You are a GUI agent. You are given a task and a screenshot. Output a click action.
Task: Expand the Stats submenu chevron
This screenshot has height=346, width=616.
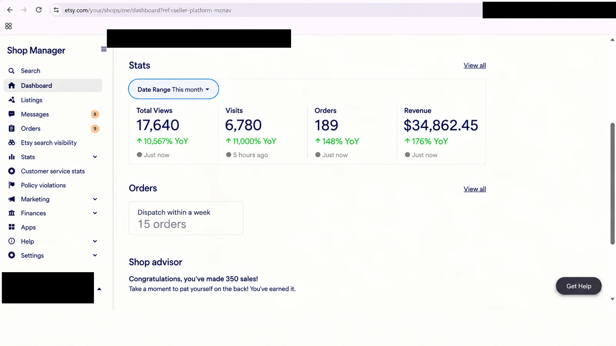click(95, 157)
